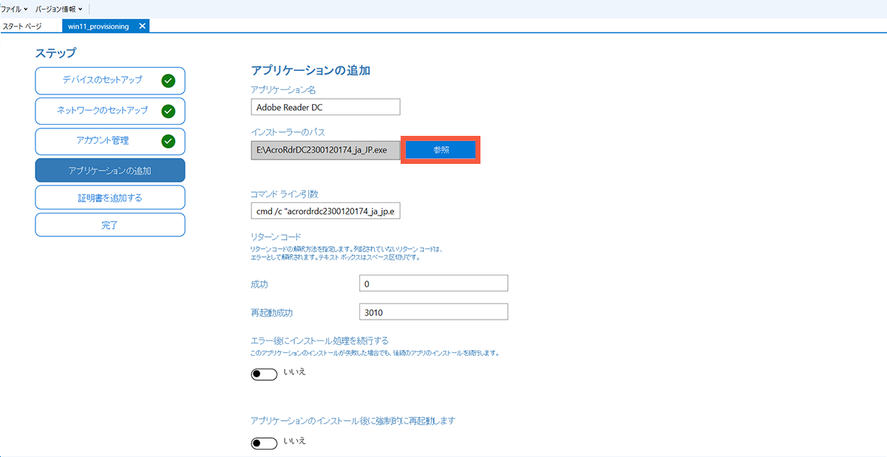The height and width of the screenshot is (457, 887).
Task: Click the 参照 browse button
Action: coord(440,149)
